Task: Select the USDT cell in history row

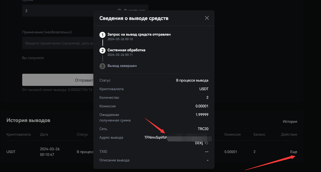Action: (11, 152)
